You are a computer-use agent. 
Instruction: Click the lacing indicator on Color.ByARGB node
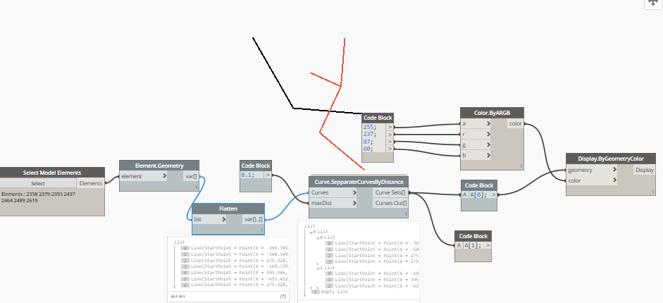521,166
